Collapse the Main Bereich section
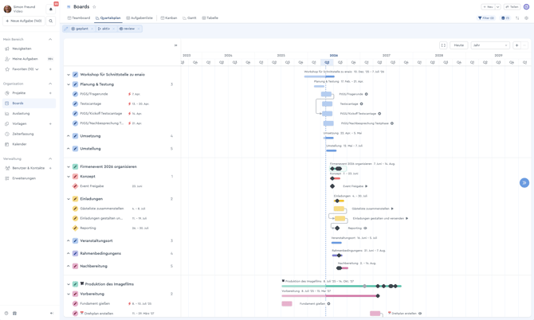This screenshot has width=534, height=320. coord(50,40)
